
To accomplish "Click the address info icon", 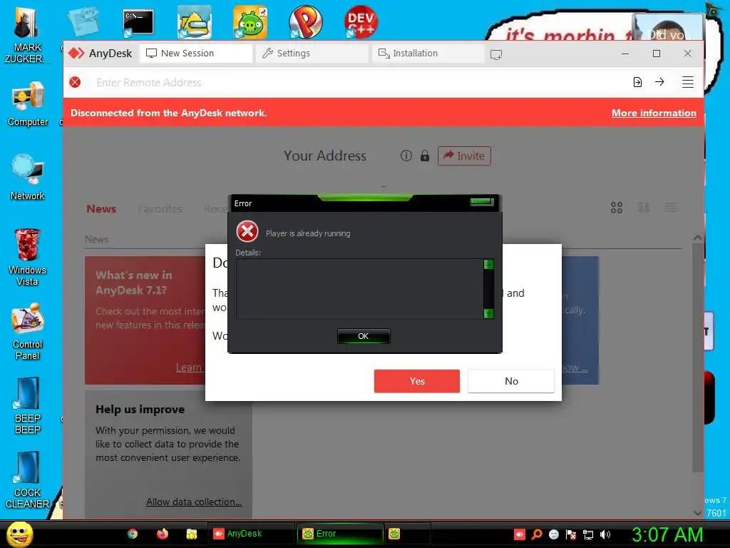I will 406,156.
